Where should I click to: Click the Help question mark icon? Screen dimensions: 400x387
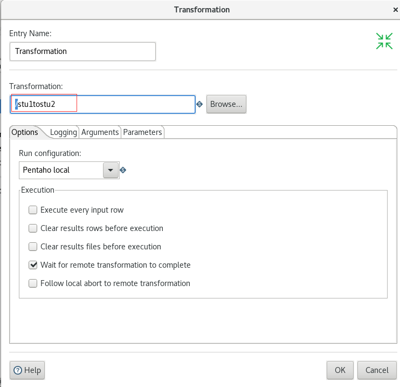(18, 370)
